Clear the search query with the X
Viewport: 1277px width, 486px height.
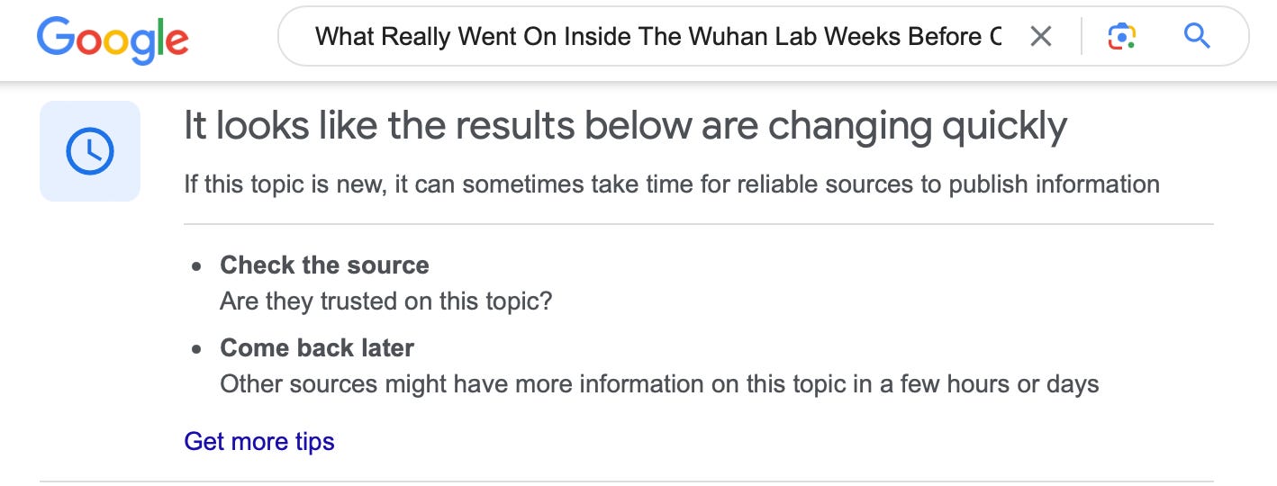pyautogui.click(x=1040, y=37)
